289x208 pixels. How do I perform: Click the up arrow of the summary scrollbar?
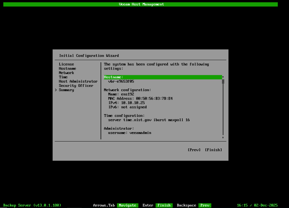click(x=223, y=77)
